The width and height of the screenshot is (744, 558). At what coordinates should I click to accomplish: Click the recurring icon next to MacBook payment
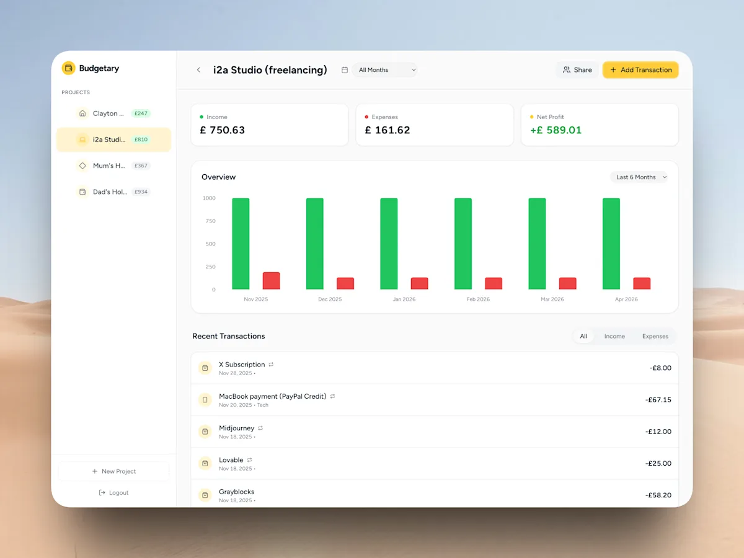pos(332,396)
